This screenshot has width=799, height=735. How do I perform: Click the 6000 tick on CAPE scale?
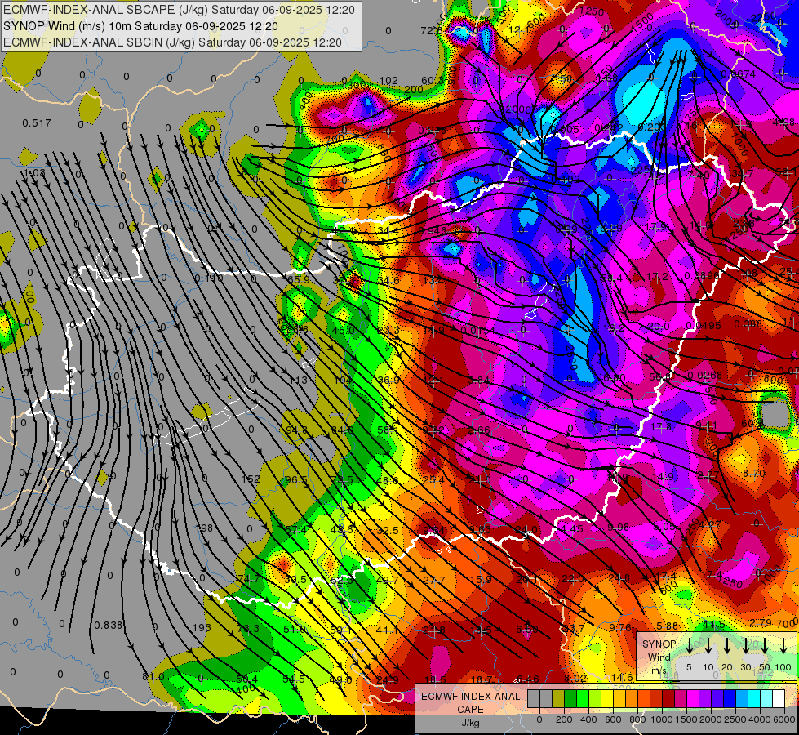tap(784, 719)
